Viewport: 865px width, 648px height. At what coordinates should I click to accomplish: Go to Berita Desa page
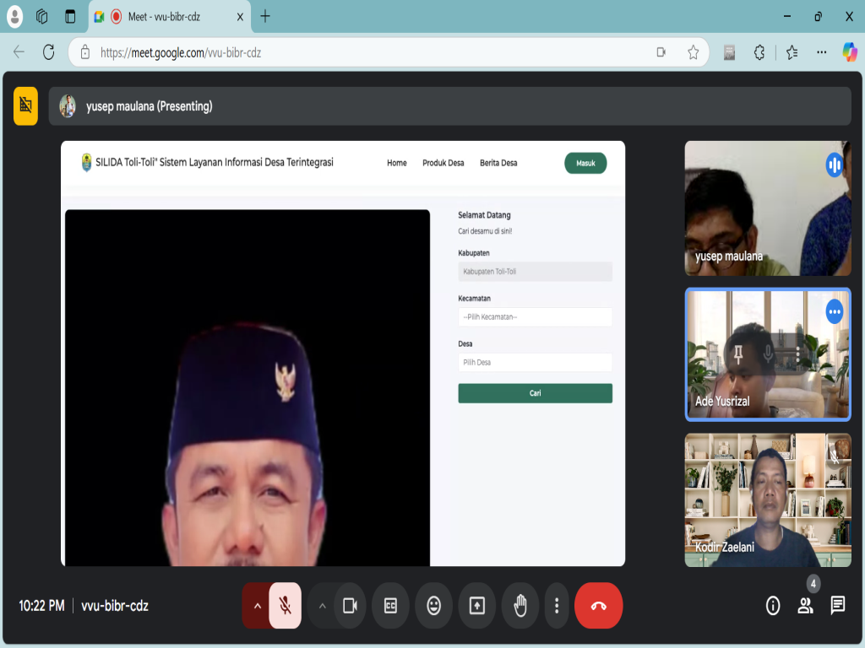tap(498, 163)
